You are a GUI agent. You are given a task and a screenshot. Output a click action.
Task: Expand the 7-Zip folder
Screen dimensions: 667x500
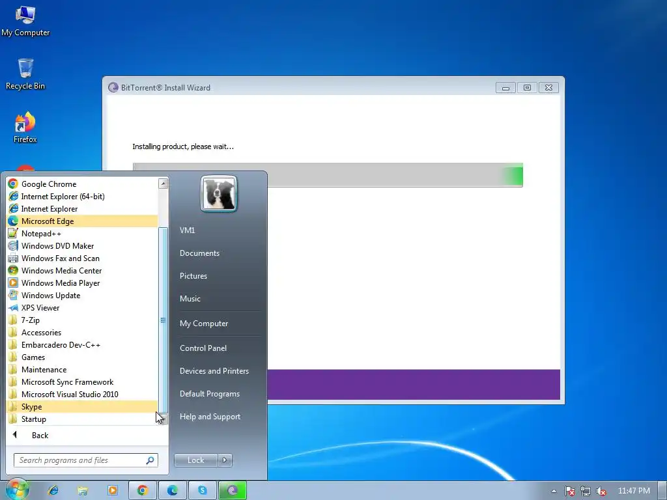(x=82, y=320)
